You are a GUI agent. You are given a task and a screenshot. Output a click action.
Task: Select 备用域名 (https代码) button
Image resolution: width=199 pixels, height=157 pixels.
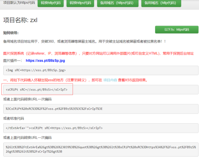point(118,3)
